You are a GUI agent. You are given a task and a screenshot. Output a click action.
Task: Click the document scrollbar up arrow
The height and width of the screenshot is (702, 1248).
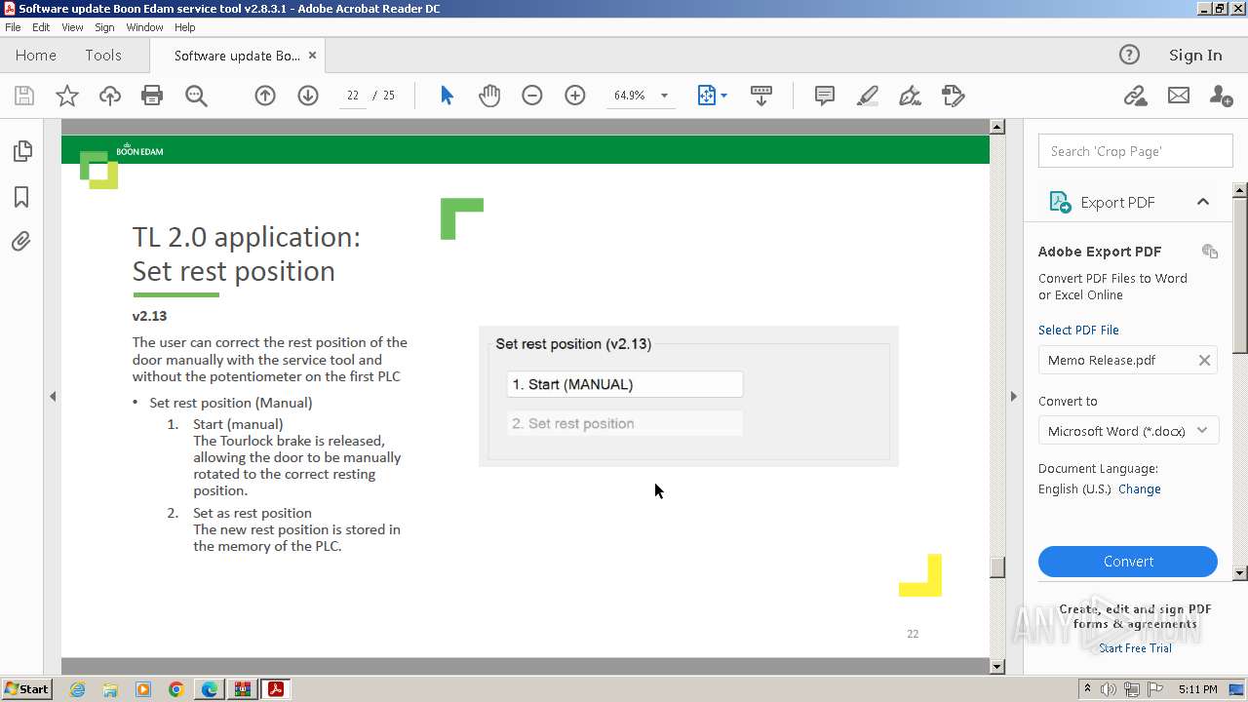click(x=996, y=127)
